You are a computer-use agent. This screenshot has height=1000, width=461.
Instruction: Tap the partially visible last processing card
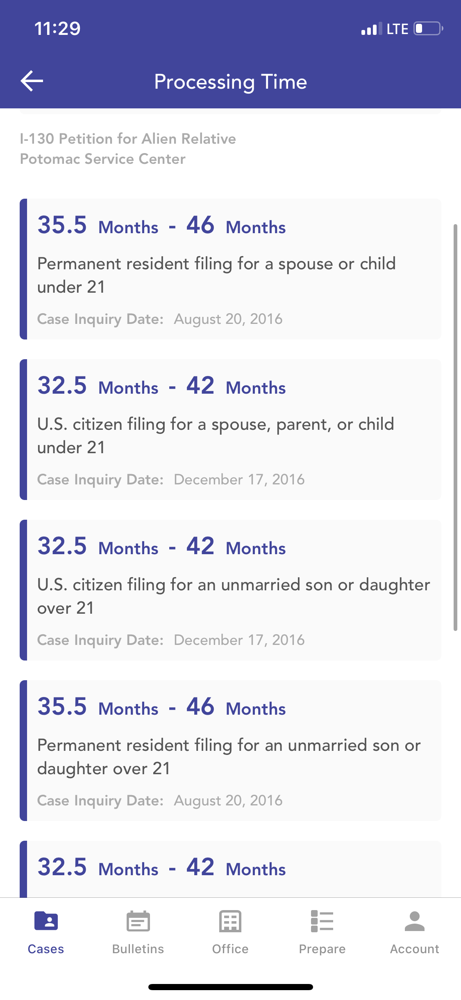[x=230, y=869]
